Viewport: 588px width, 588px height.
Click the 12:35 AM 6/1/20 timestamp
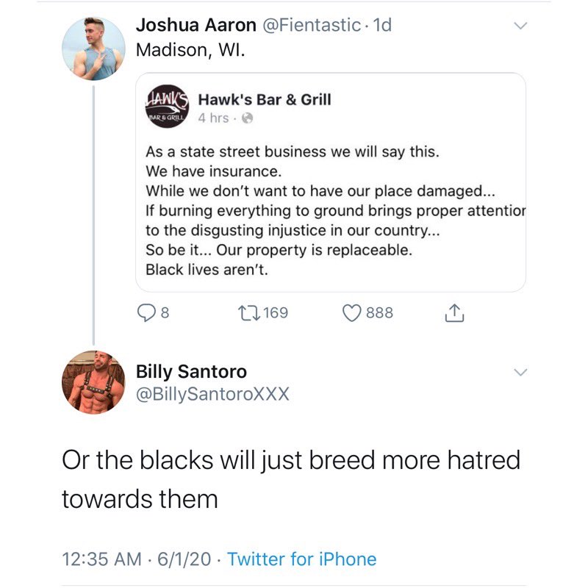tap(138, 559)
